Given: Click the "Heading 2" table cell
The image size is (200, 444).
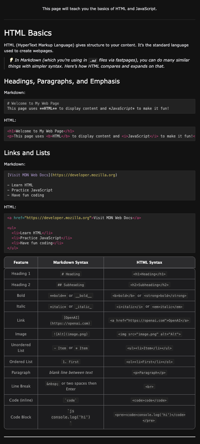Looking at the screenshot, I should click(x=21, y=285).
